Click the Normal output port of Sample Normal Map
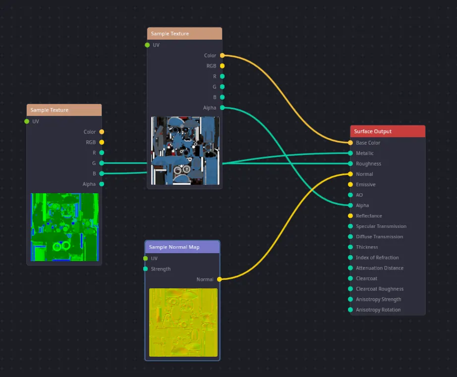457x377 pixels. 219,279
